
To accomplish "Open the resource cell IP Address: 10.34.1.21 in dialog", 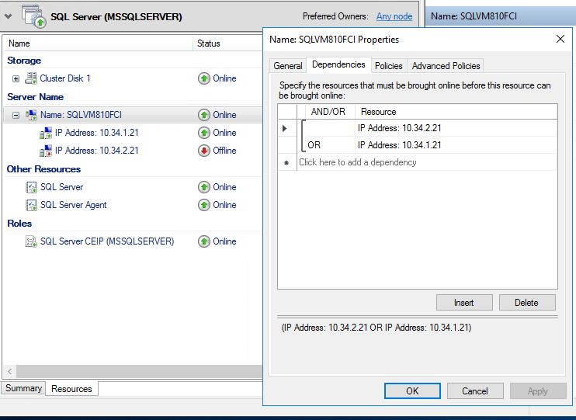I will click(x=456, y=145).
